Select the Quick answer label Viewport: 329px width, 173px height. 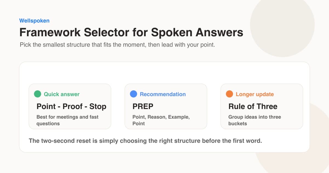click(62, 94)
